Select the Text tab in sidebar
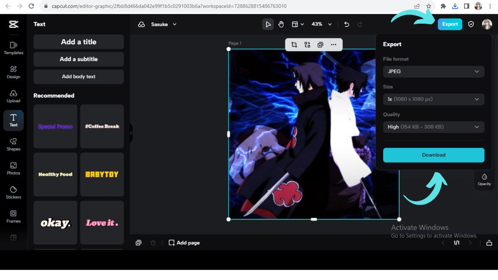This screenshot has width=498, height=280. 14,121
